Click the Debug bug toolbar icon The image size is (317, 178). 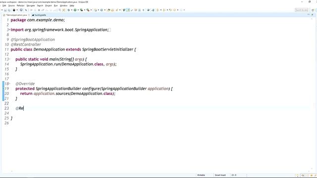[69, 10]
